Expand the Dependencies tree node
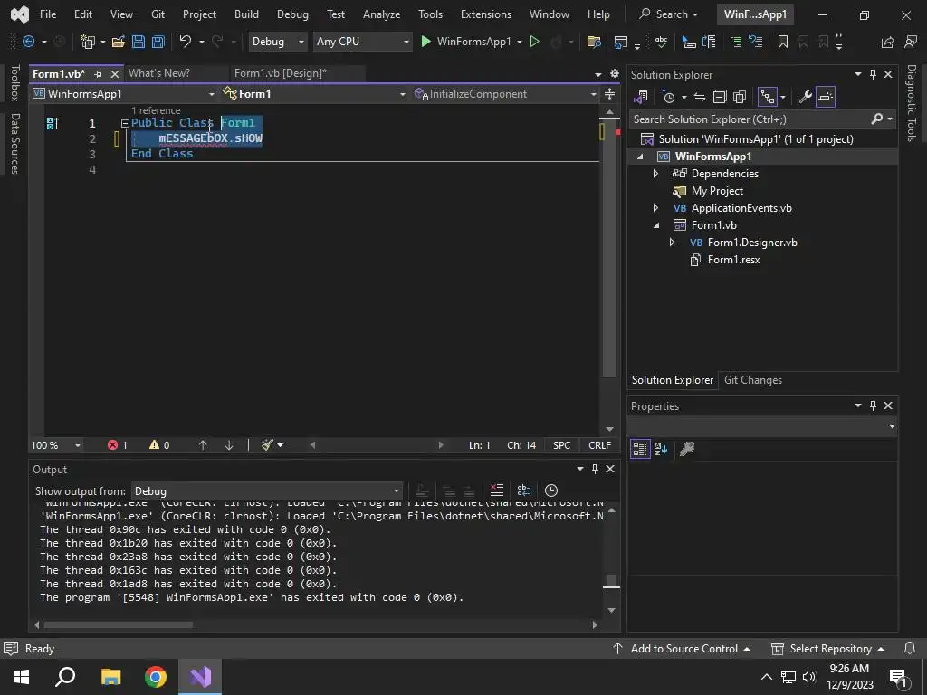Image resolution: width=927 pixels, height=695 pixels. (x=655, y=174)
